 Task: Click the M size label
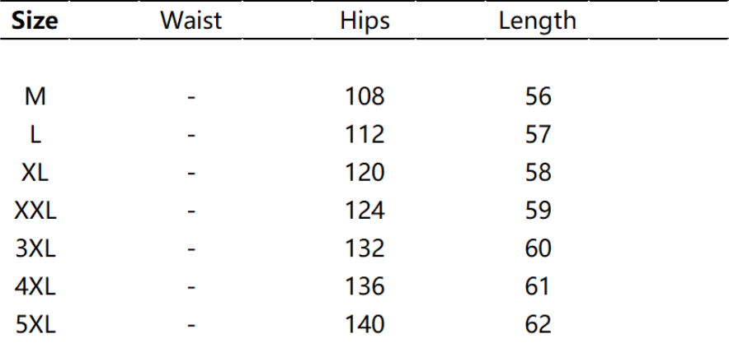click(35, 97)
